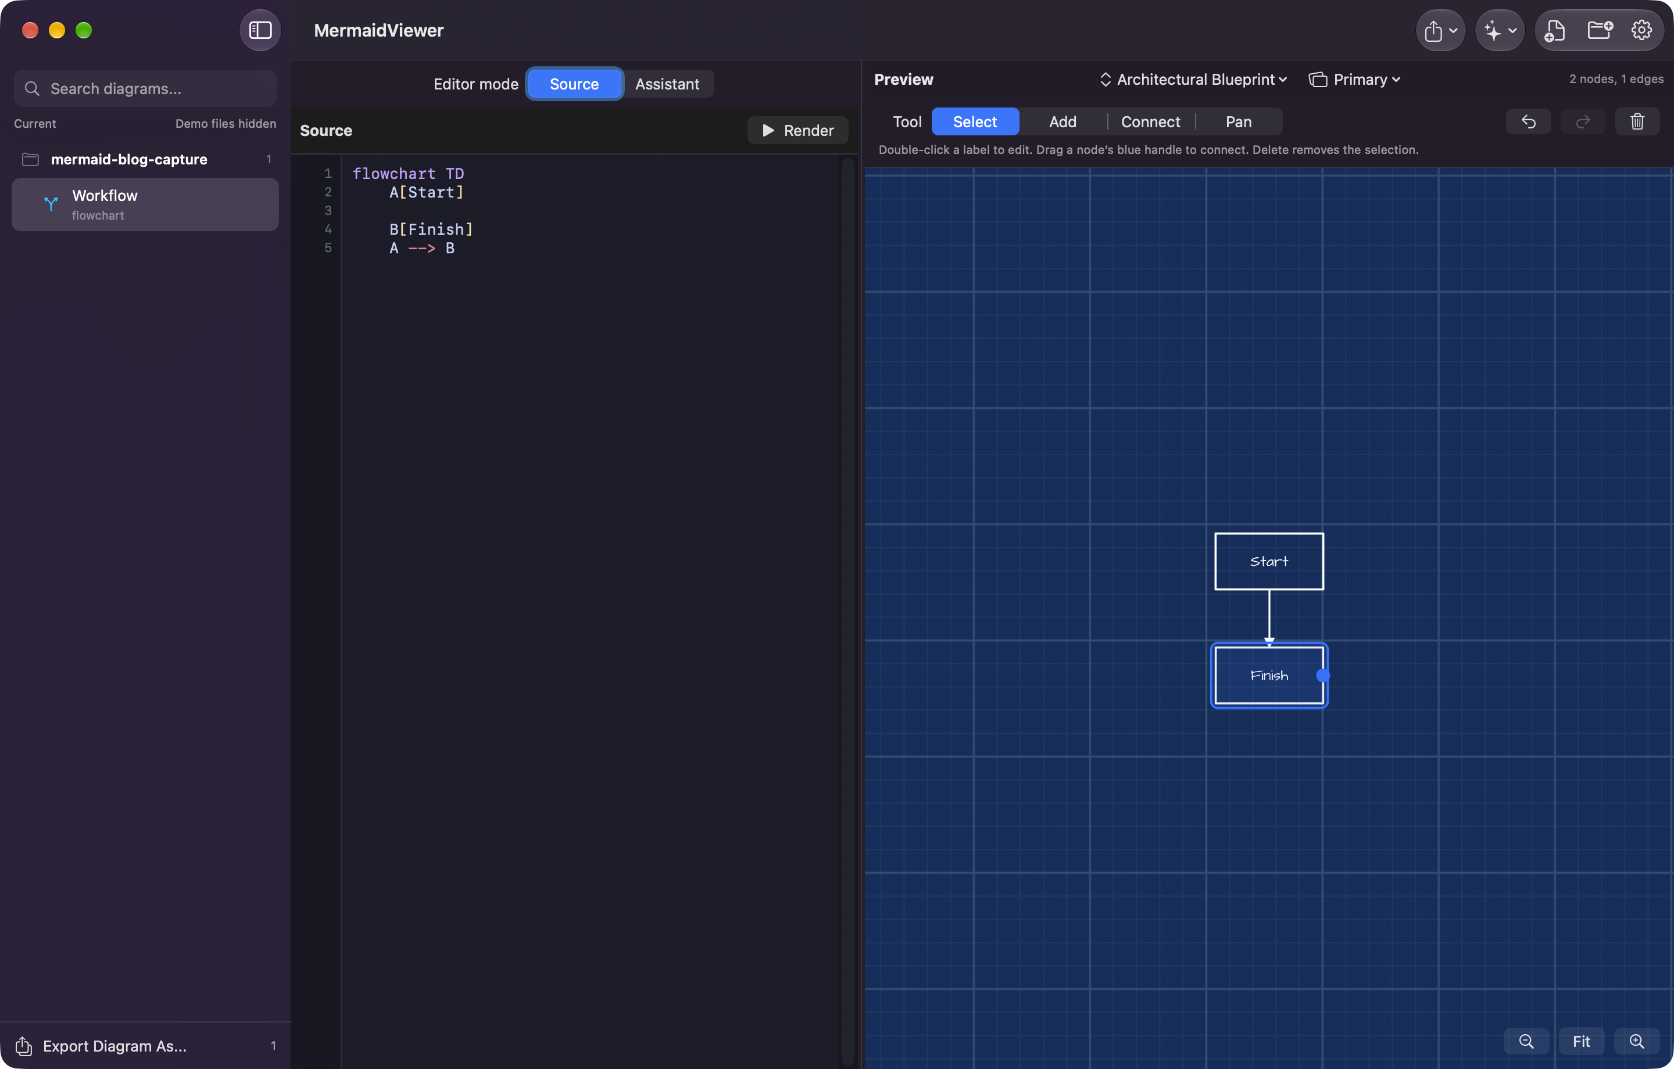Click the 'B[Finish]' code line

point(431,229)
